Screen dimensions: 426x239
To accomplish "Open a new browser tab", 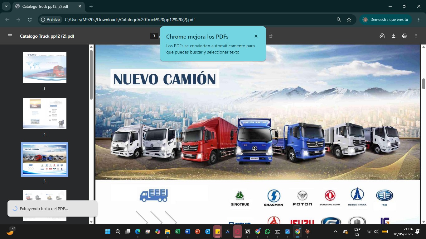I will tap(91, 6).
